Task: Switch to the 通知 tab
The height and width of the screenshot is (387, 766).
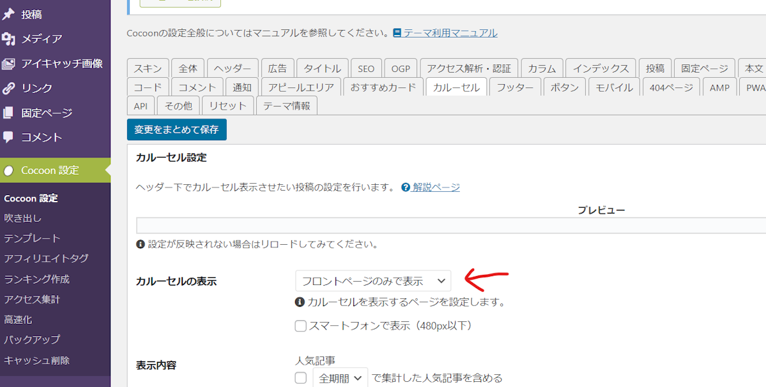Action: (242, 88)
